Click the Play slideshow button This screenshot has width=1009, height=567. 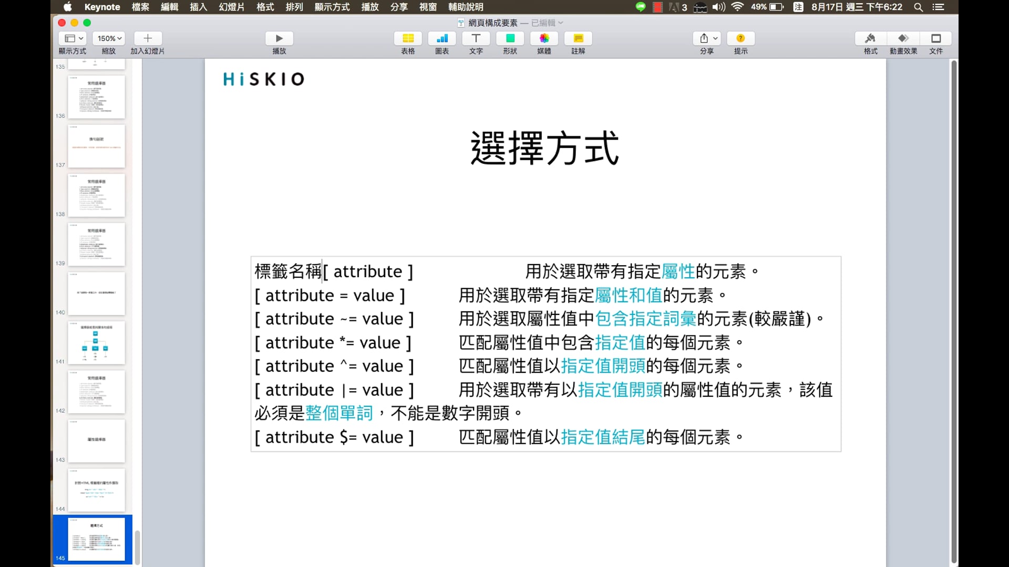279,38
